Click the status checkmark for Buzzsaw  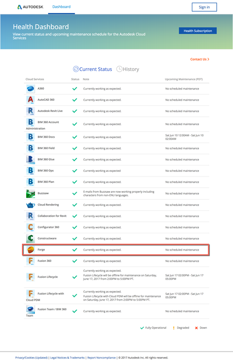pos(75,194)
